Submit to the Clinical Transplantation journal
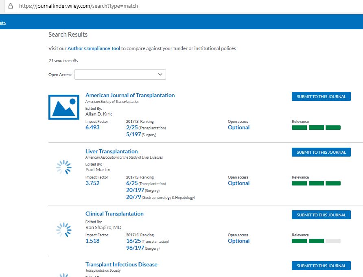This screenshot has height=277, width=363. [x=321, y=215]
